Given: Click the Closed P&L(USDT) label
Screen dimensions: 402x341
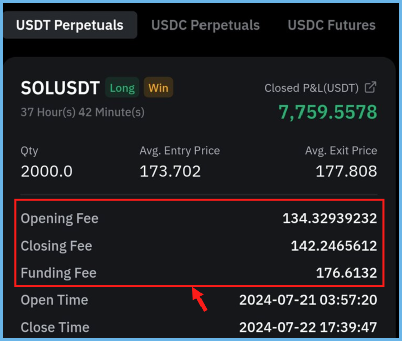Looking at the screenshot, I should click(312, 88).
